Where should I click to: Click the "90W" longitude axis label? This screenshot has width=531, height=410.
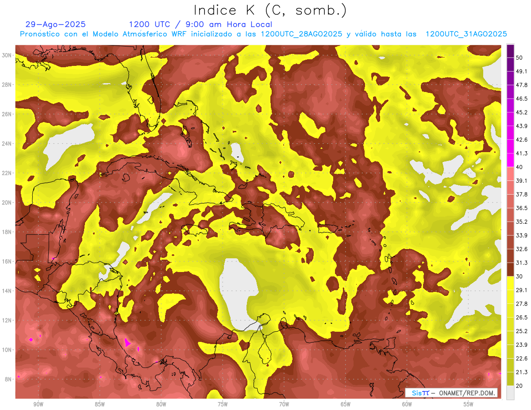tap(38, 405)
